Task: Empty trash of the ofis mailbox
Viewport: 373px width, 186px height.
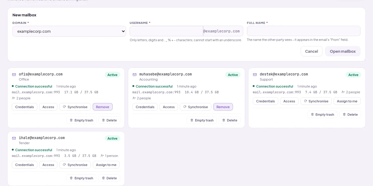Action: (81, 120)
